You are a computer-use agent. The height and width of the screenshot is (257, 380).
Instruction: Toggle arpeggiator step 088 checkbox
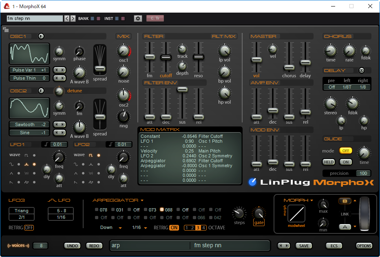coord(162,209)
